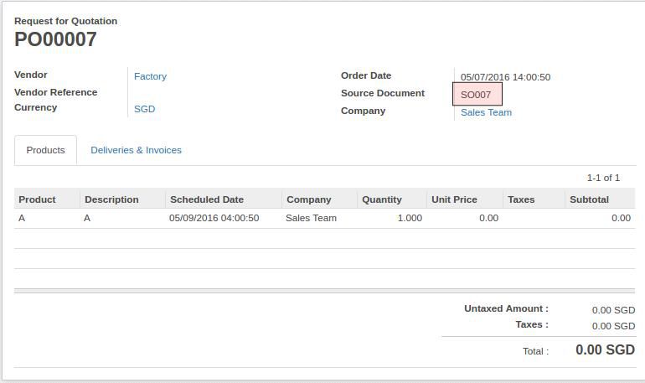Select the SO007 source document value
This screenshot has height=383, width=645.
coord(477,94)
